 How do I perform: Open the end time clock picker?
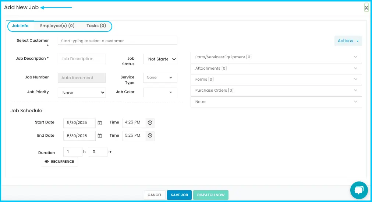(x=150, y=136)
